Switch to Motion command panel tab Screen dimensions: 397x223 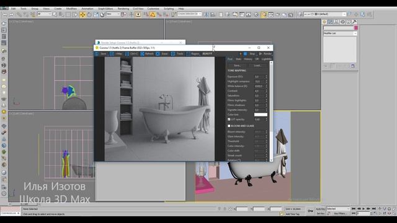(x=342, y=22)
